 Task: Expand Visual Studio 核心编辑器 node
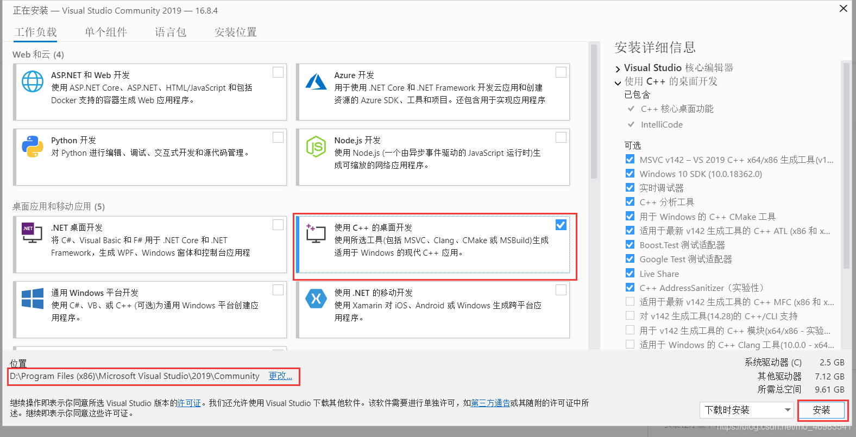(618, 69)
